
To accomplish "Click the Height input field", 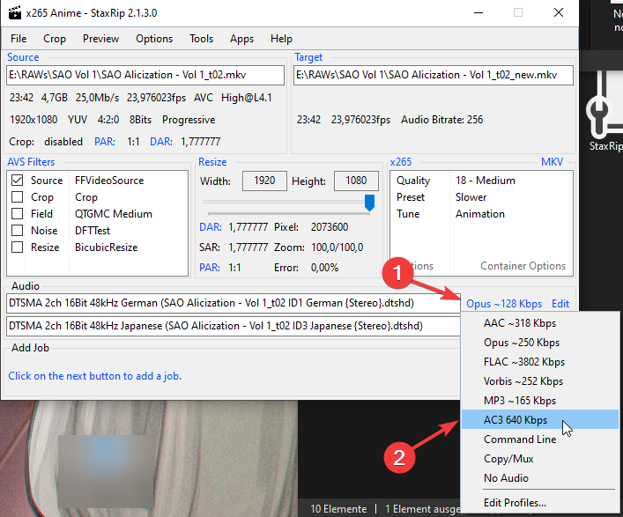I will [356, 181].
